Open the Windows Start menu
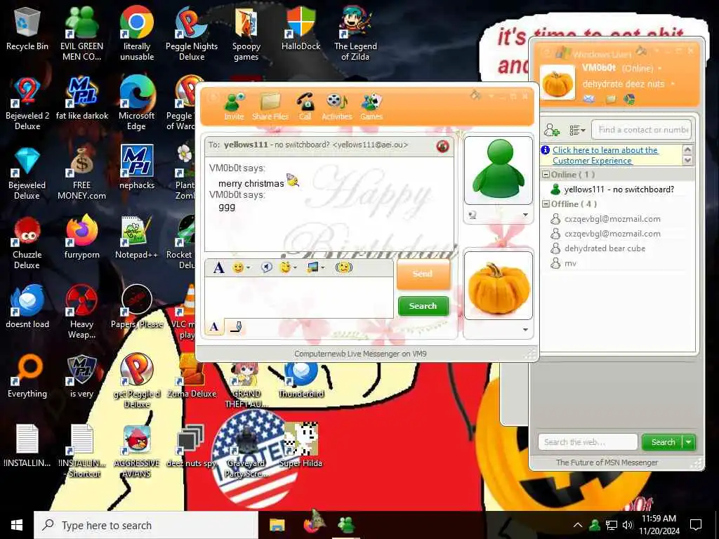 [x=17, y=525]
